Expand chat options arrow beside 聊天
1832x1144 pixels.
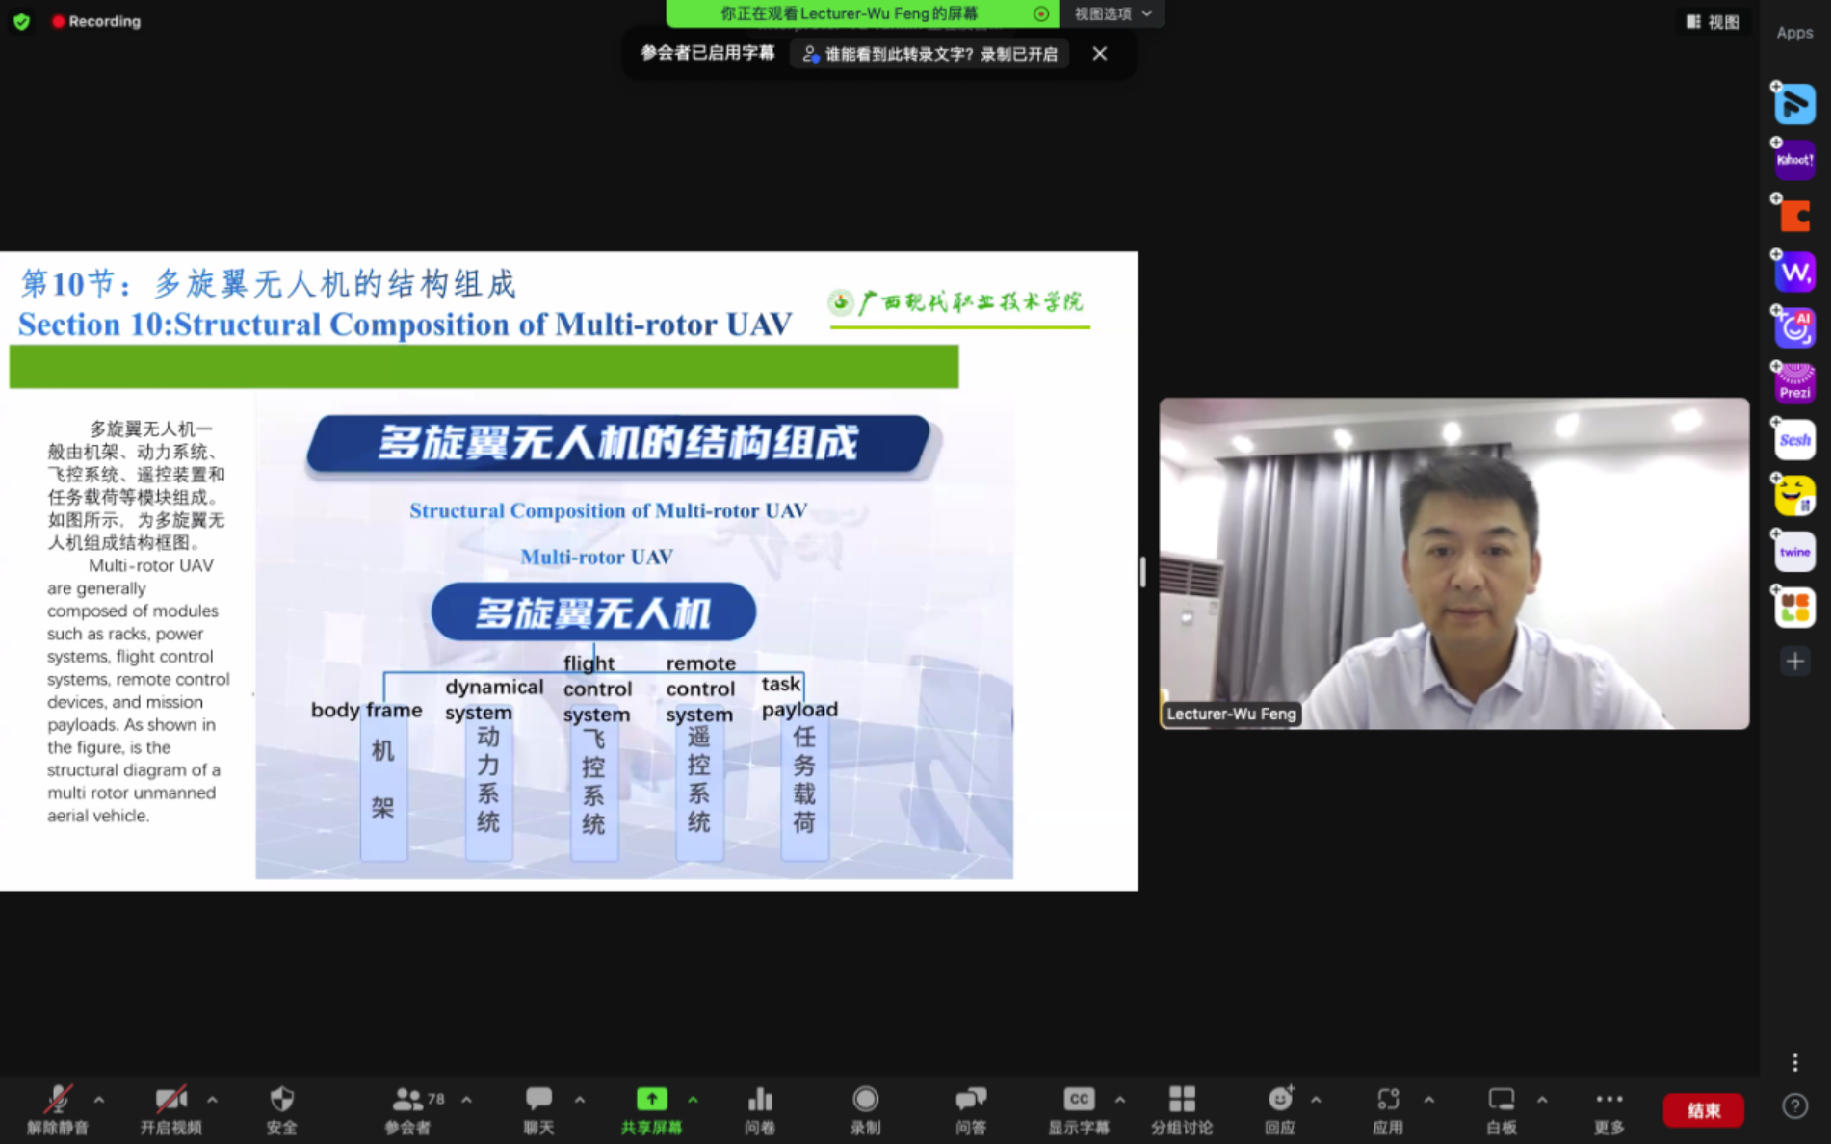580,1100
